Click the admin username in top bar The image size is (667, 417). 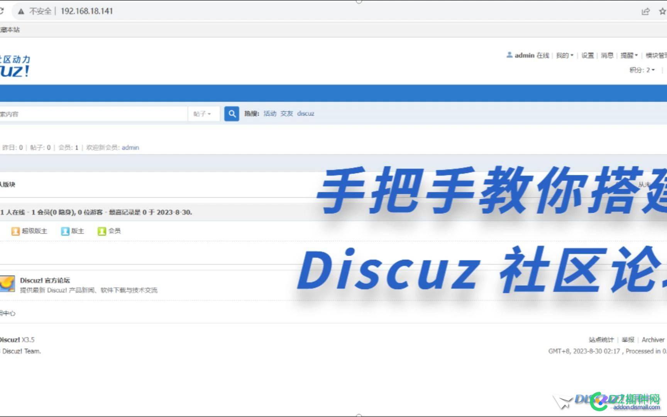pyautogui.click(x=524, y=55)
